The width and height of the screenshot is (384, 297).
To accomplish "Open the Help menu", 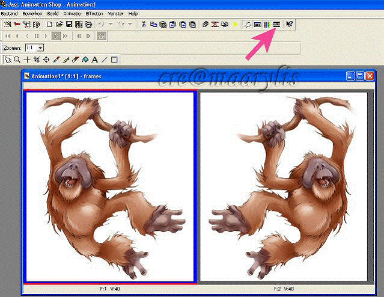I will pyautogui.click(x=133, y=14).
